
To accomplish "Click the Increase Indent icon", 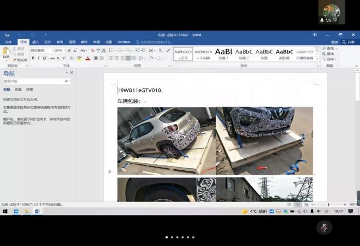I will tap(143, 50).
